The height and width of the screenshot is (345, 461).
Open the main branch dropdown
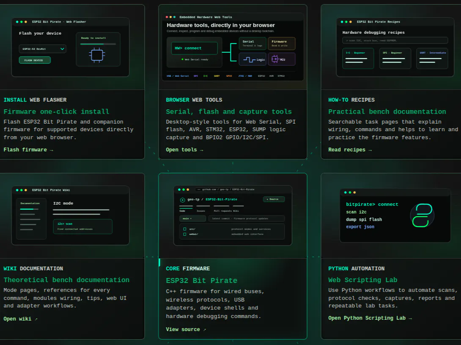[192, 218]
